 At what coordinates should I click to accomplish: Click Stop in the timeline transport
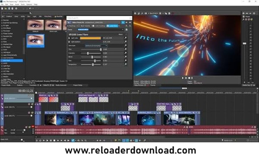54,141
